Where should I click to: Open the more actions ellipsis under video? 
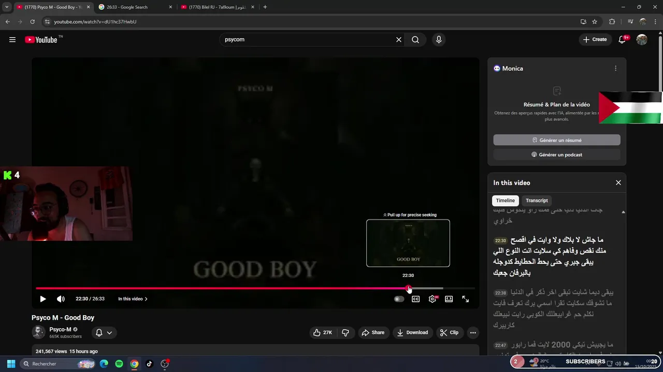[x=473, y=333]
